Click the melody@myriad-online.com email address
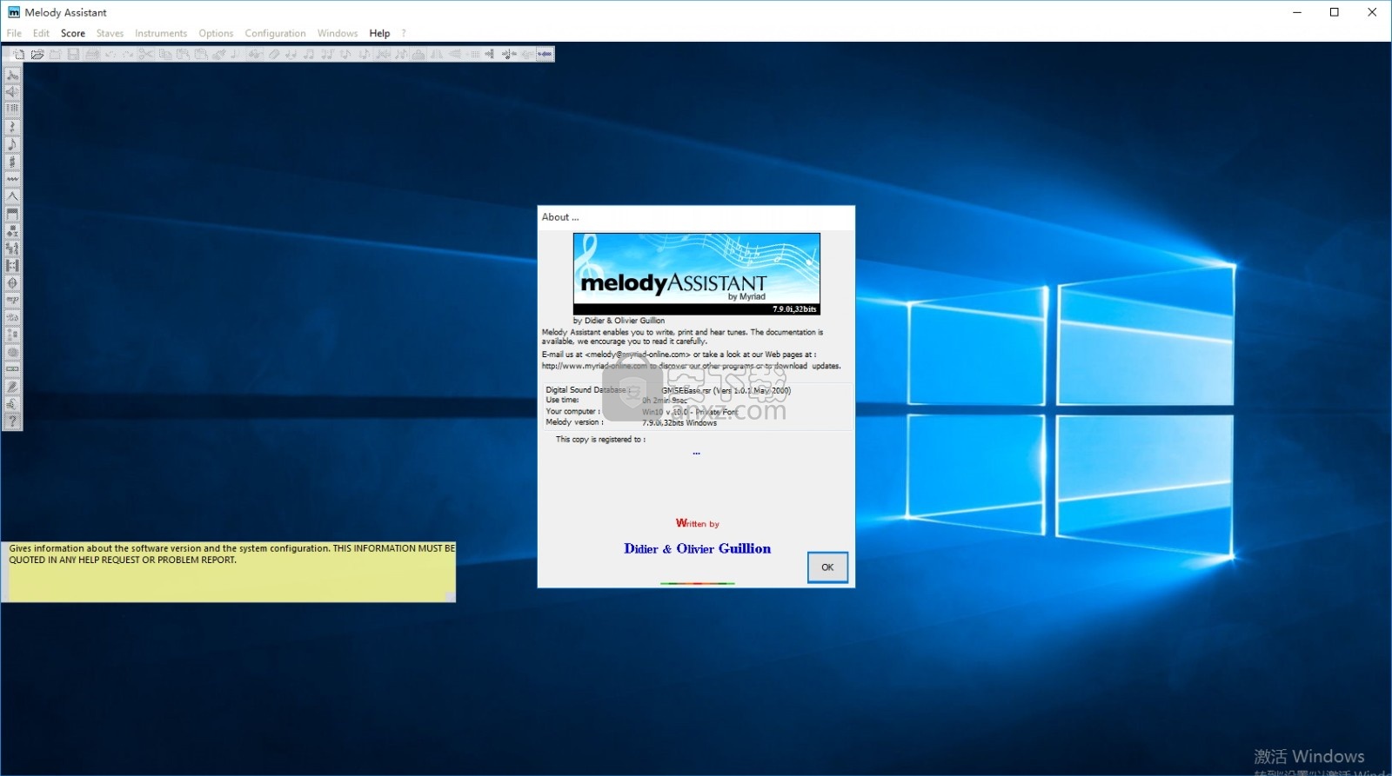The image size is (1392, 776). [638, 355]
